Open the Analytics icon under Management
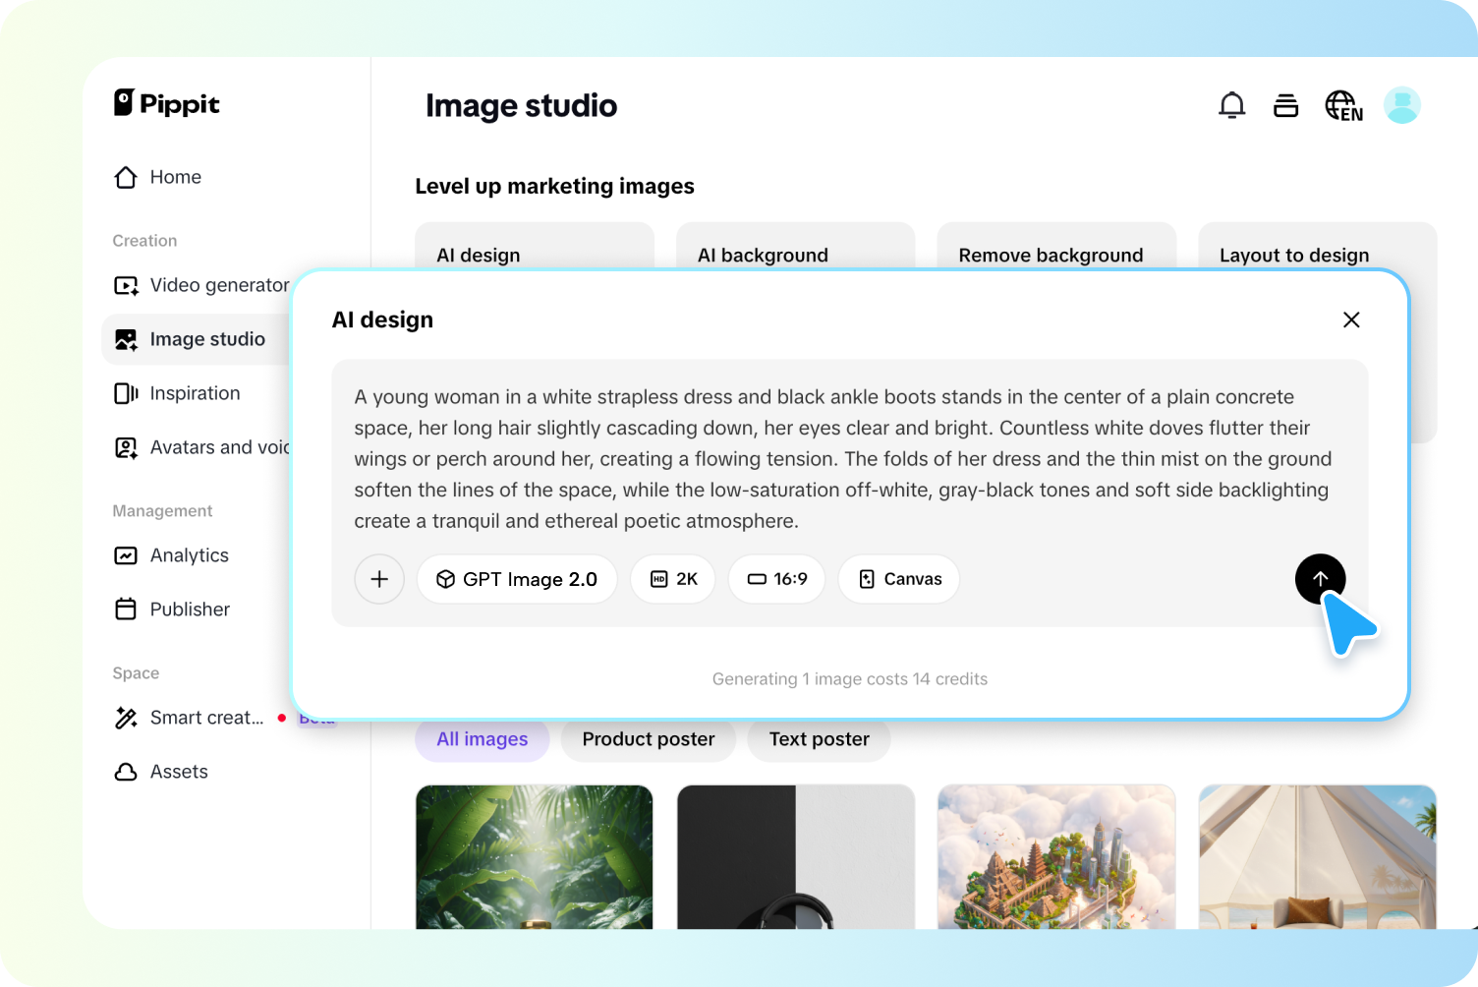Image resolution: width=1478 pixels, height=987 pixels. (x=126, y=555)
